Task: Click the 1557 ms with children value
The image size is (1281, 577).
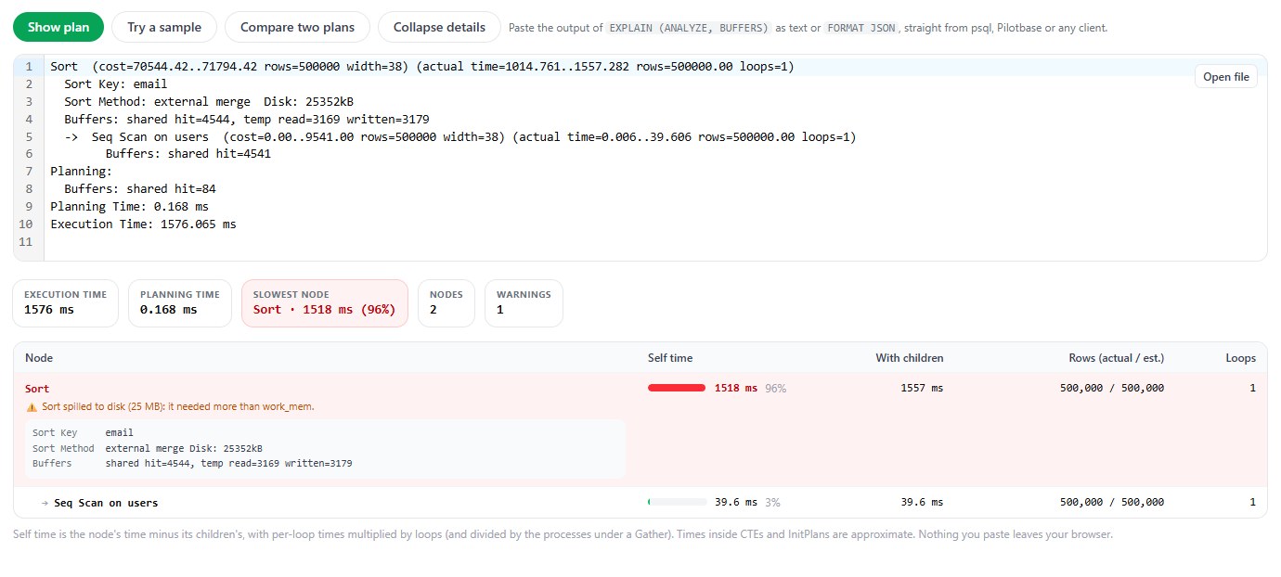Action: pyautogui.click(x=922, y=388)
